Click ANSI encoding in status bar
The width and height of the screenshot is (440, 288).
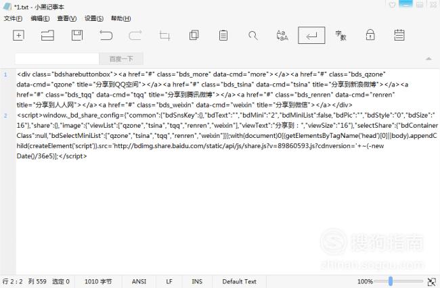pyautogui.click(x=139, y=281)
